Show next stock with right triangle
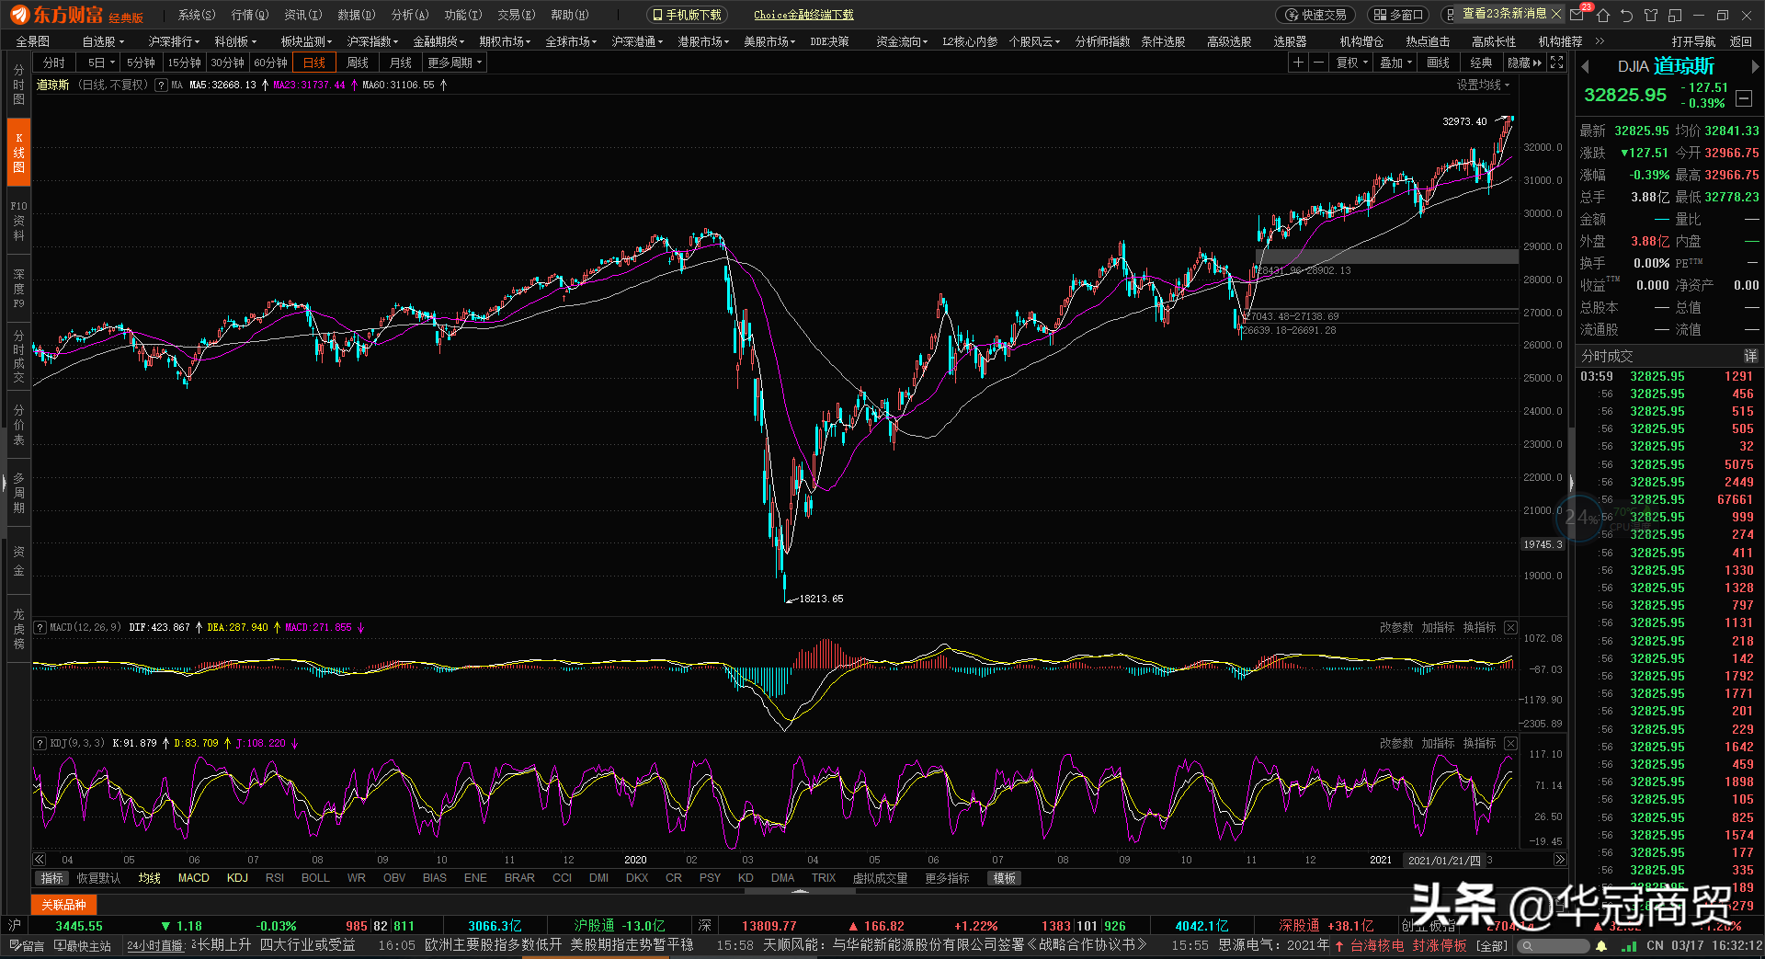The width and height of the screenshot is (1765, 959). pyautogui.click(x=1754, y=66)
